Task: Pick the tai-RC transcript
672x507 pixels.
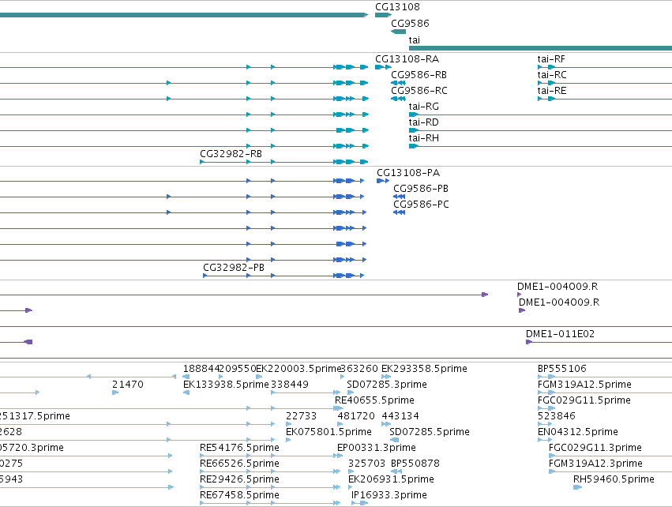Action: [552, 75]
